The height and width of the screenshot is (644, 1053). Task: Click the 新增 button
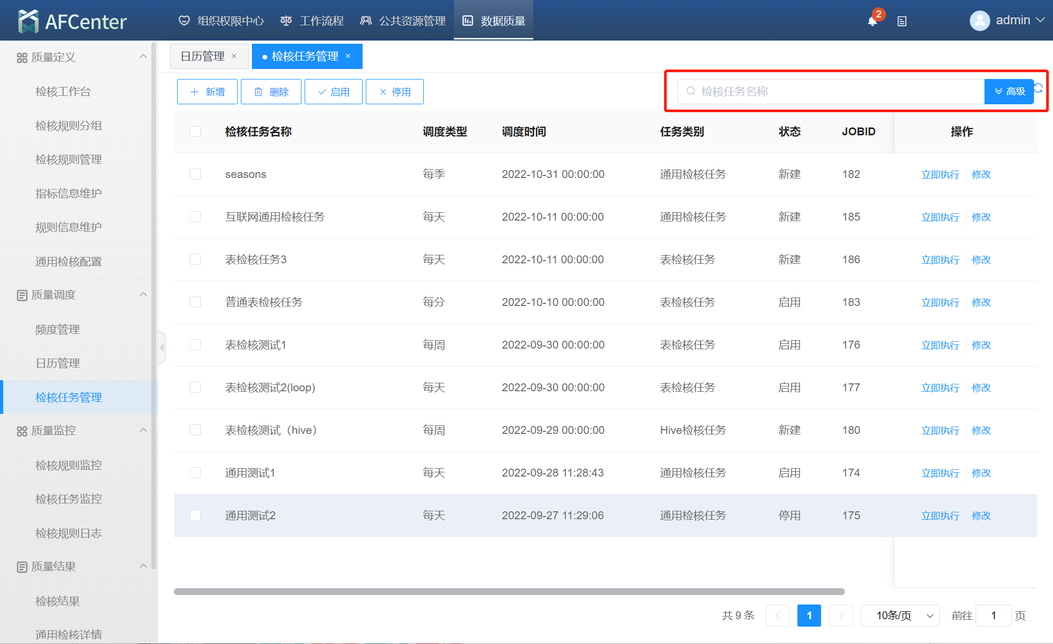207,92
